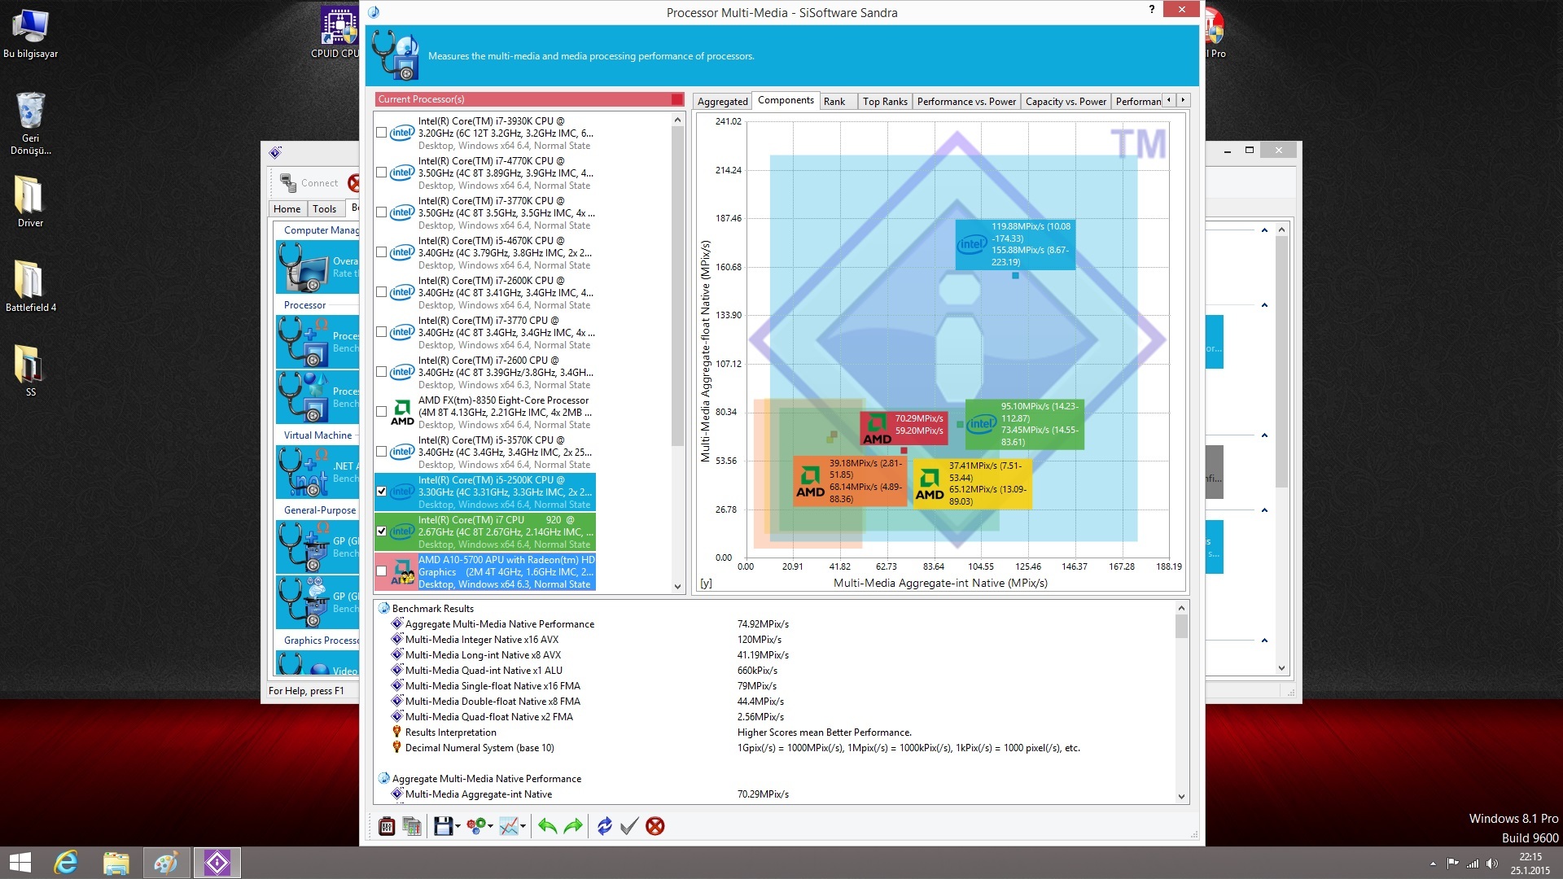
Task: Uncheck the Core i5-2500K processor checkbox
Action: (x=381, y=491)
